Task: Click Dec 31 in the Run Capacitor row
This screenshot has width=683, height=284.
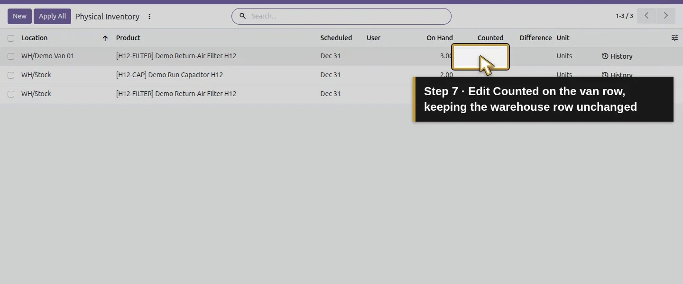Action: coord(330,75)
